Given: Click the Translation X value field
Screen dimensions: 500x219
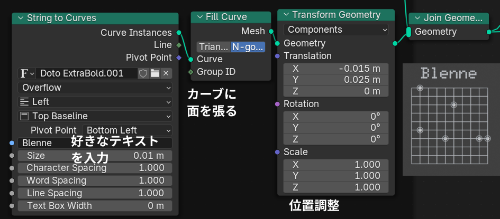Looking at the screenshot, I should [336, 68].
